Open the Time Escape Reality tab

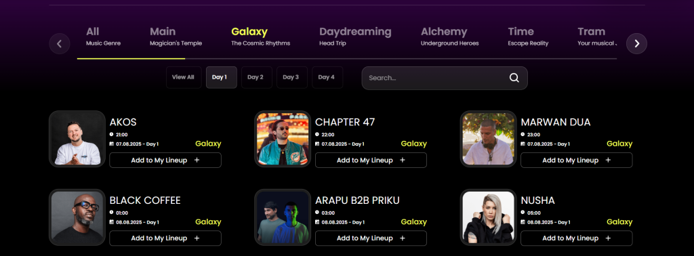point(528,37)
